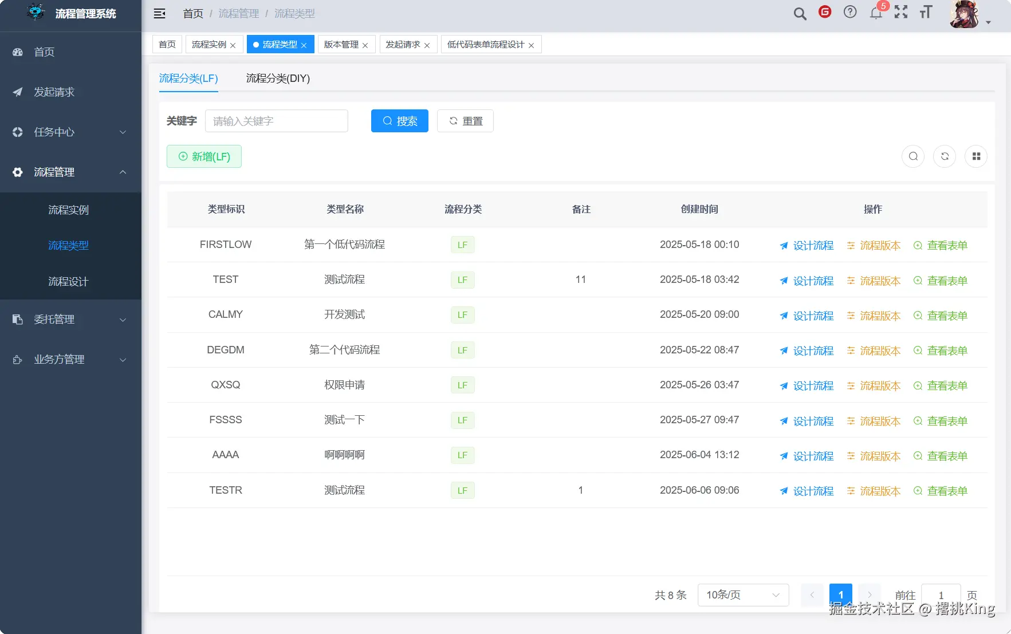Close the 低代码表单流程设计 tab
1011x634 pixels.
532,45
